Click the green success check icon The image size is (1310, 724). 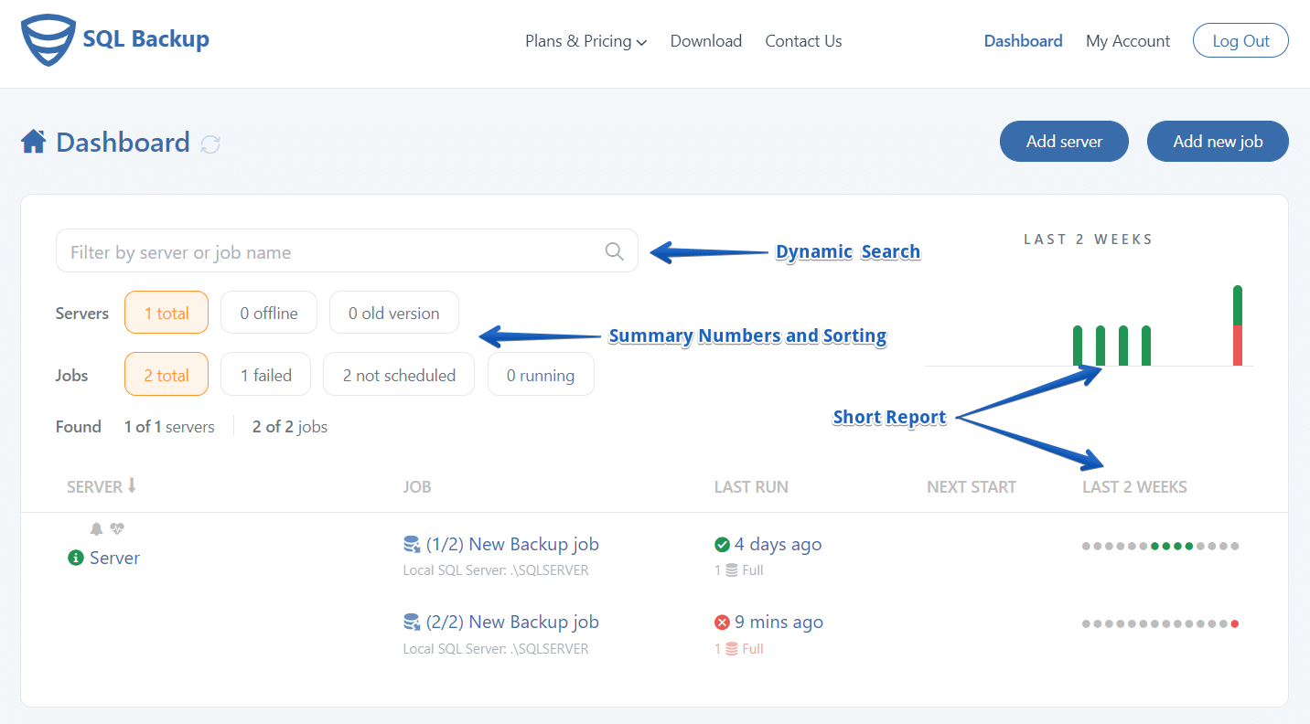722,545
